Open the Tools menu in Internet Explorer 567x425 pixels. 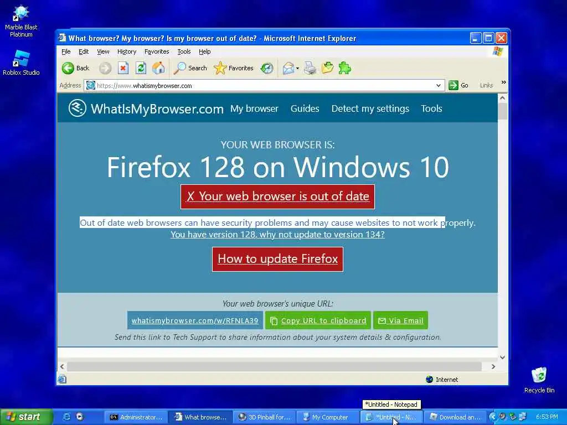184,51
